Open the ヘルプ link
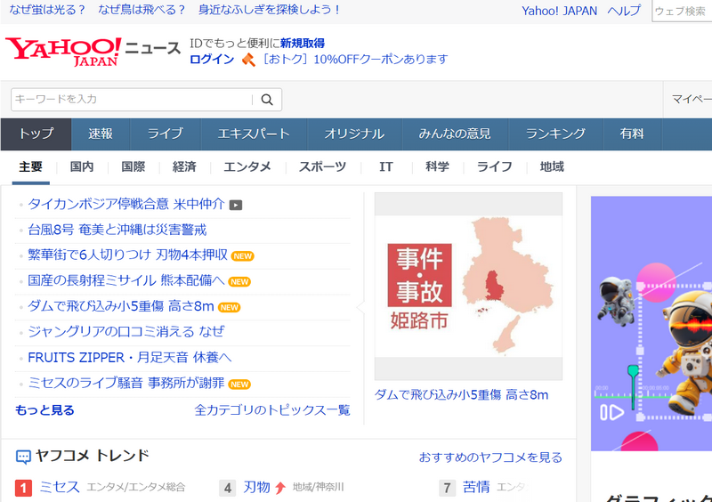The image size is (712, 502). (625, 11)
